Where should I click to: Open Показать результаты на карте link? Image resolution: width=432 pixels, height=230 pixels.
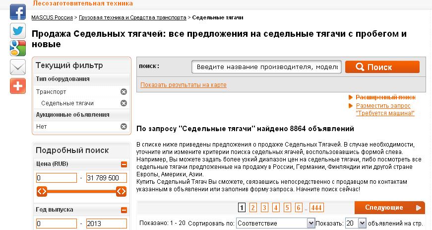pyautogui.click(x=184, y=84)
